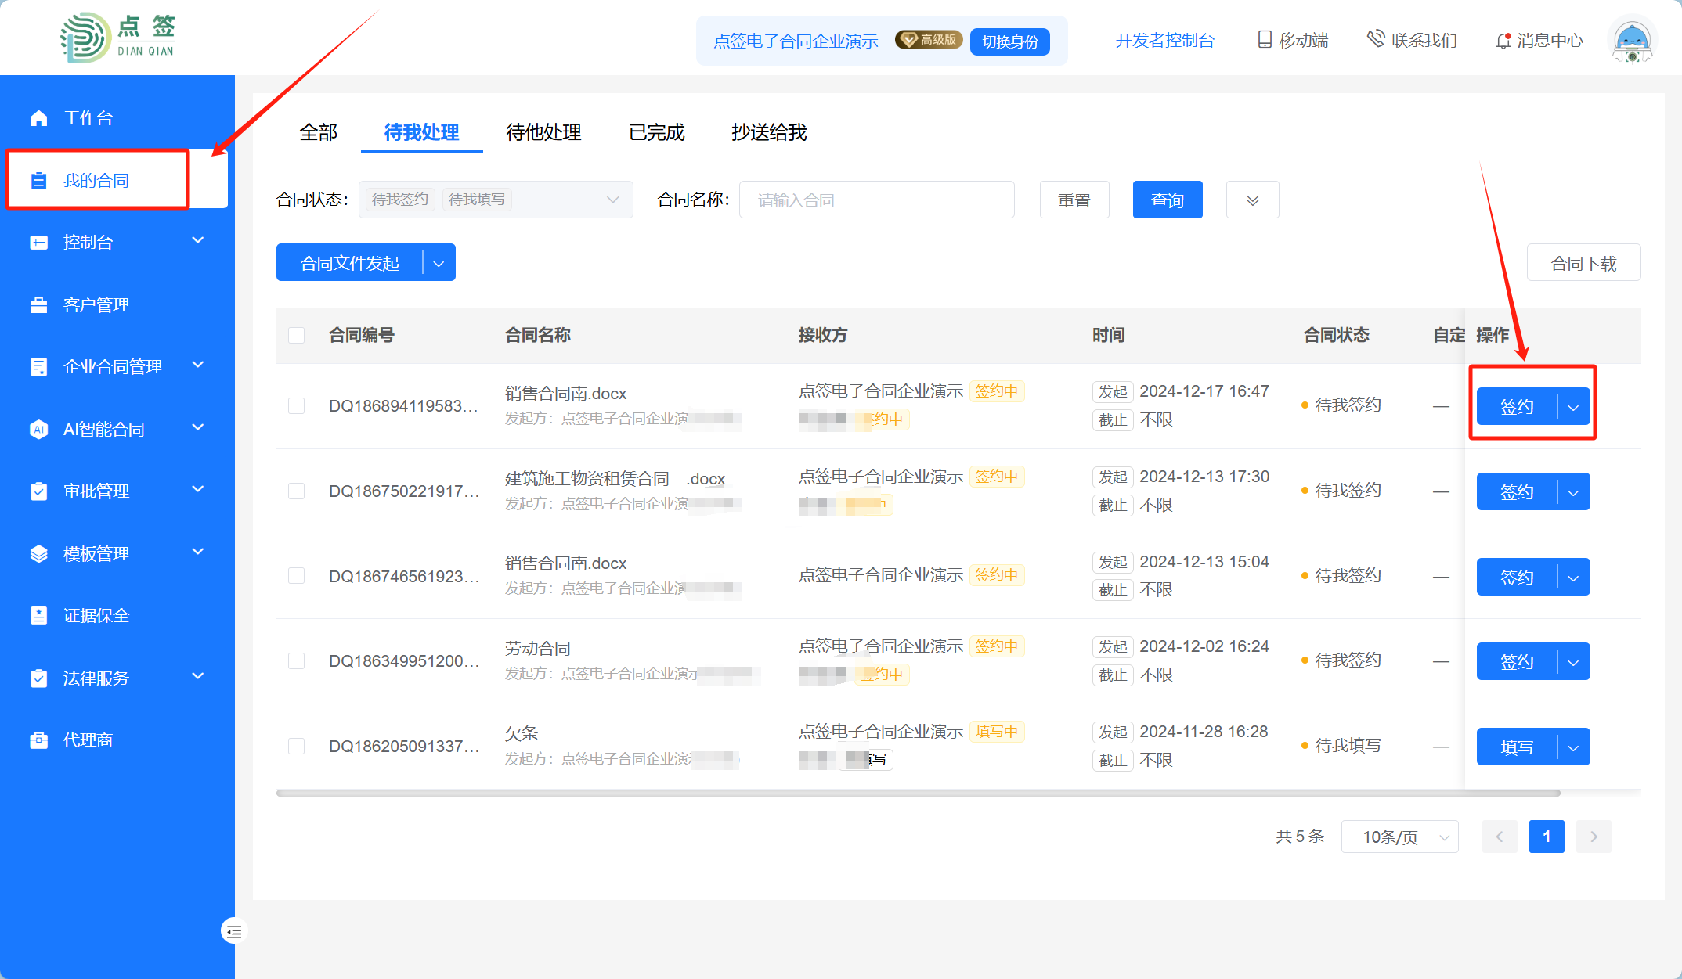
Task: Open user avatar in header
Action: pos(1632,41)
